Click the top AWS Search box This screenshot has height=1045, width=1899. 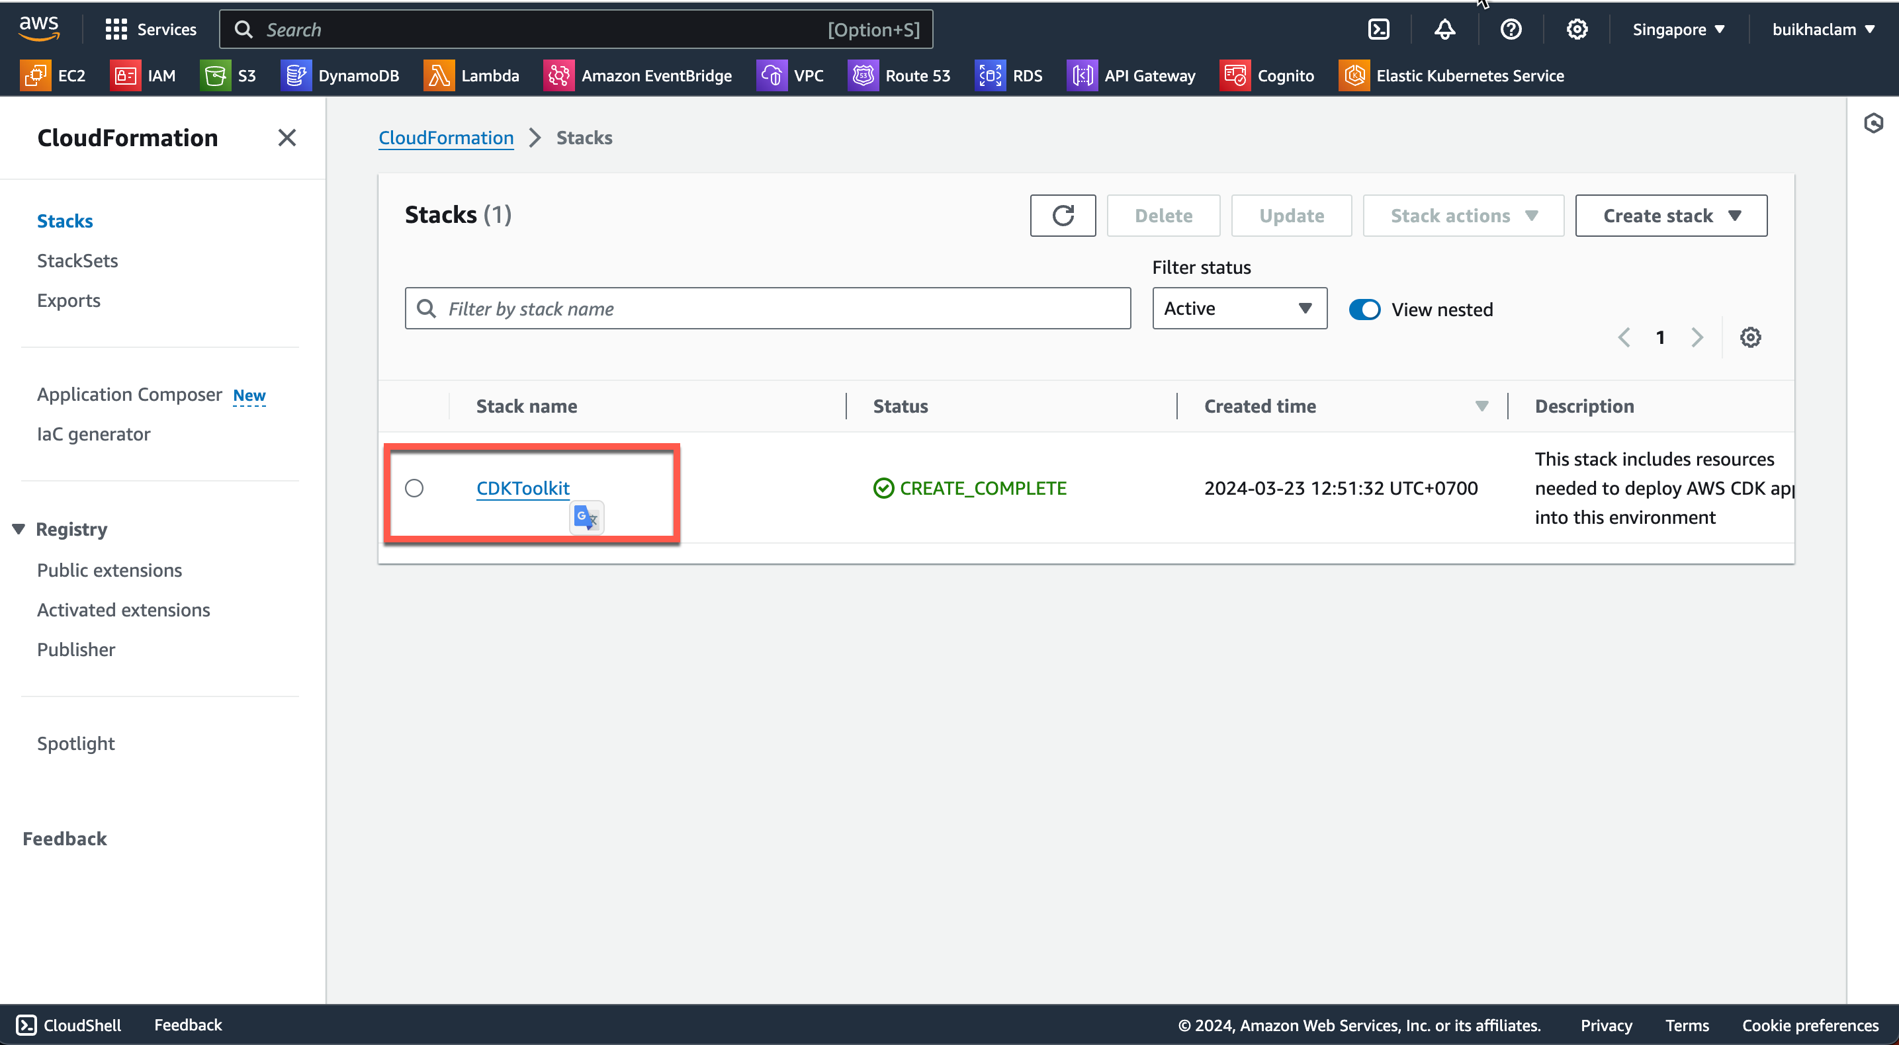(576, 30)
